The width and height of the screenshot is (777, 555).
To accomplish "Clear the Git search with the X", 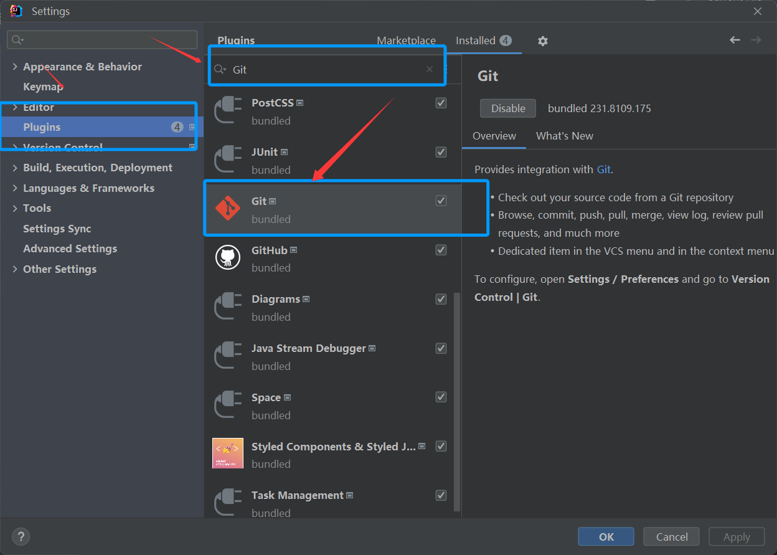I will pyautogui.click(x=430, y=69).
